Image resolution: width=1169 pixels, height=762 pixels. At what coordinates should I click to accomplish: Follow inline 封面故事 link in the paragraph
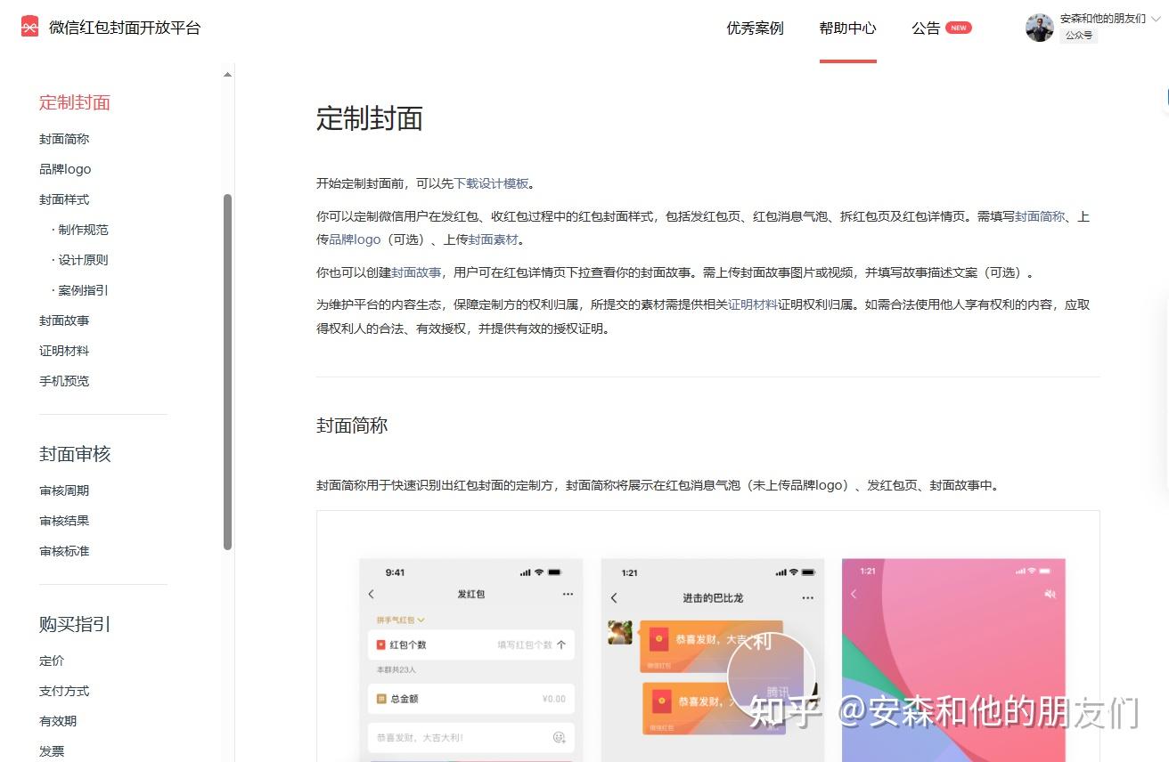pos(416,272)
